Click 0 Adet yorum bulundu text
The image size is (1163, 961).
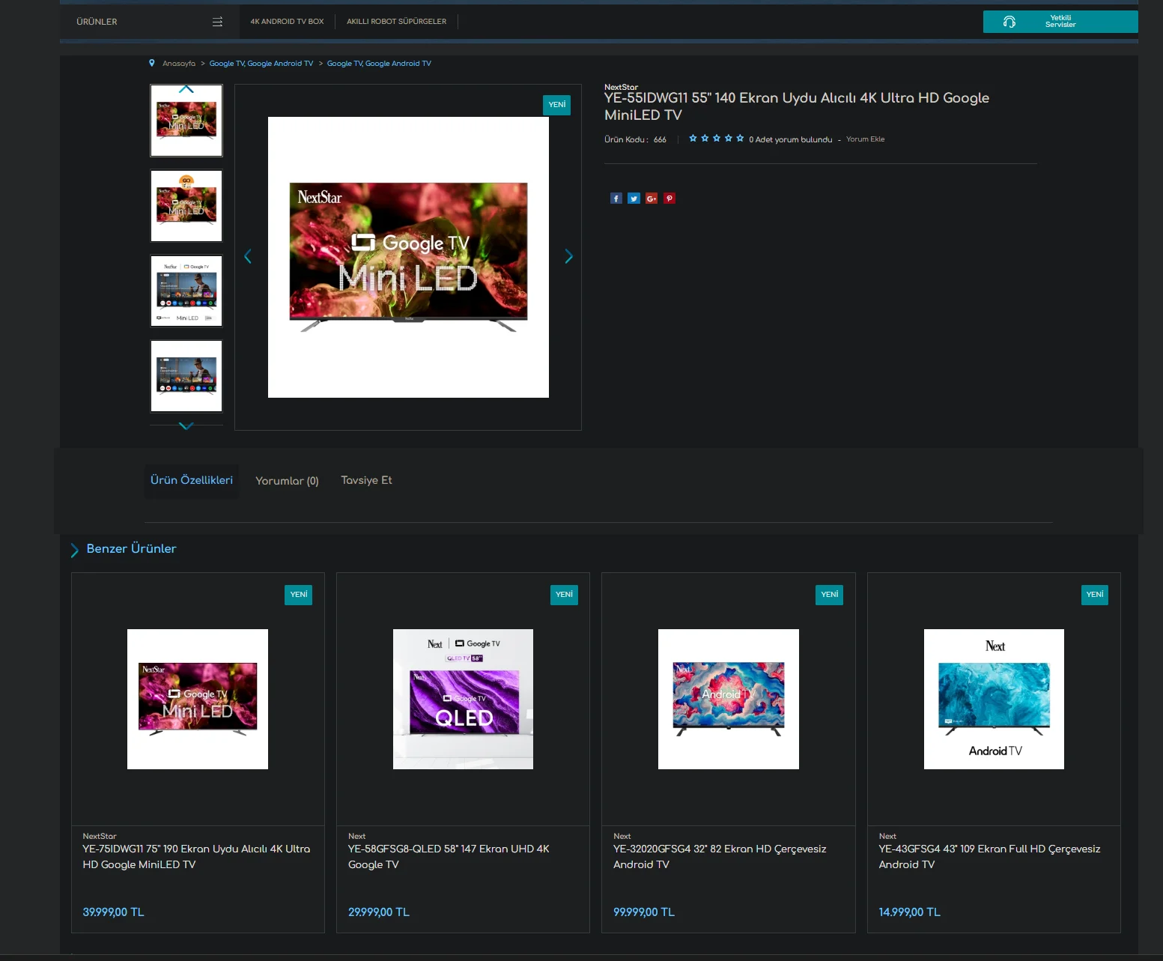click(x=790, y=139)
